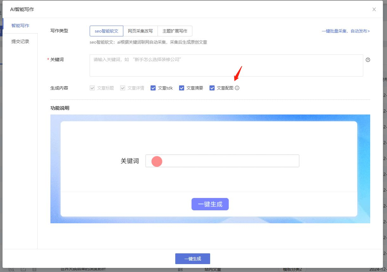Choose the 网页采集改写 writing type
Screen dimensions: 387x272
click(140, 31)
